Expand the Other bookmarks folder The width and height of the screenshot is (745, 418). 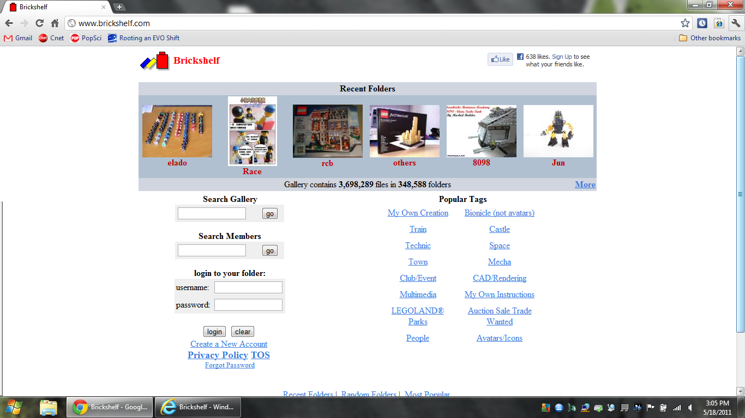710,38
